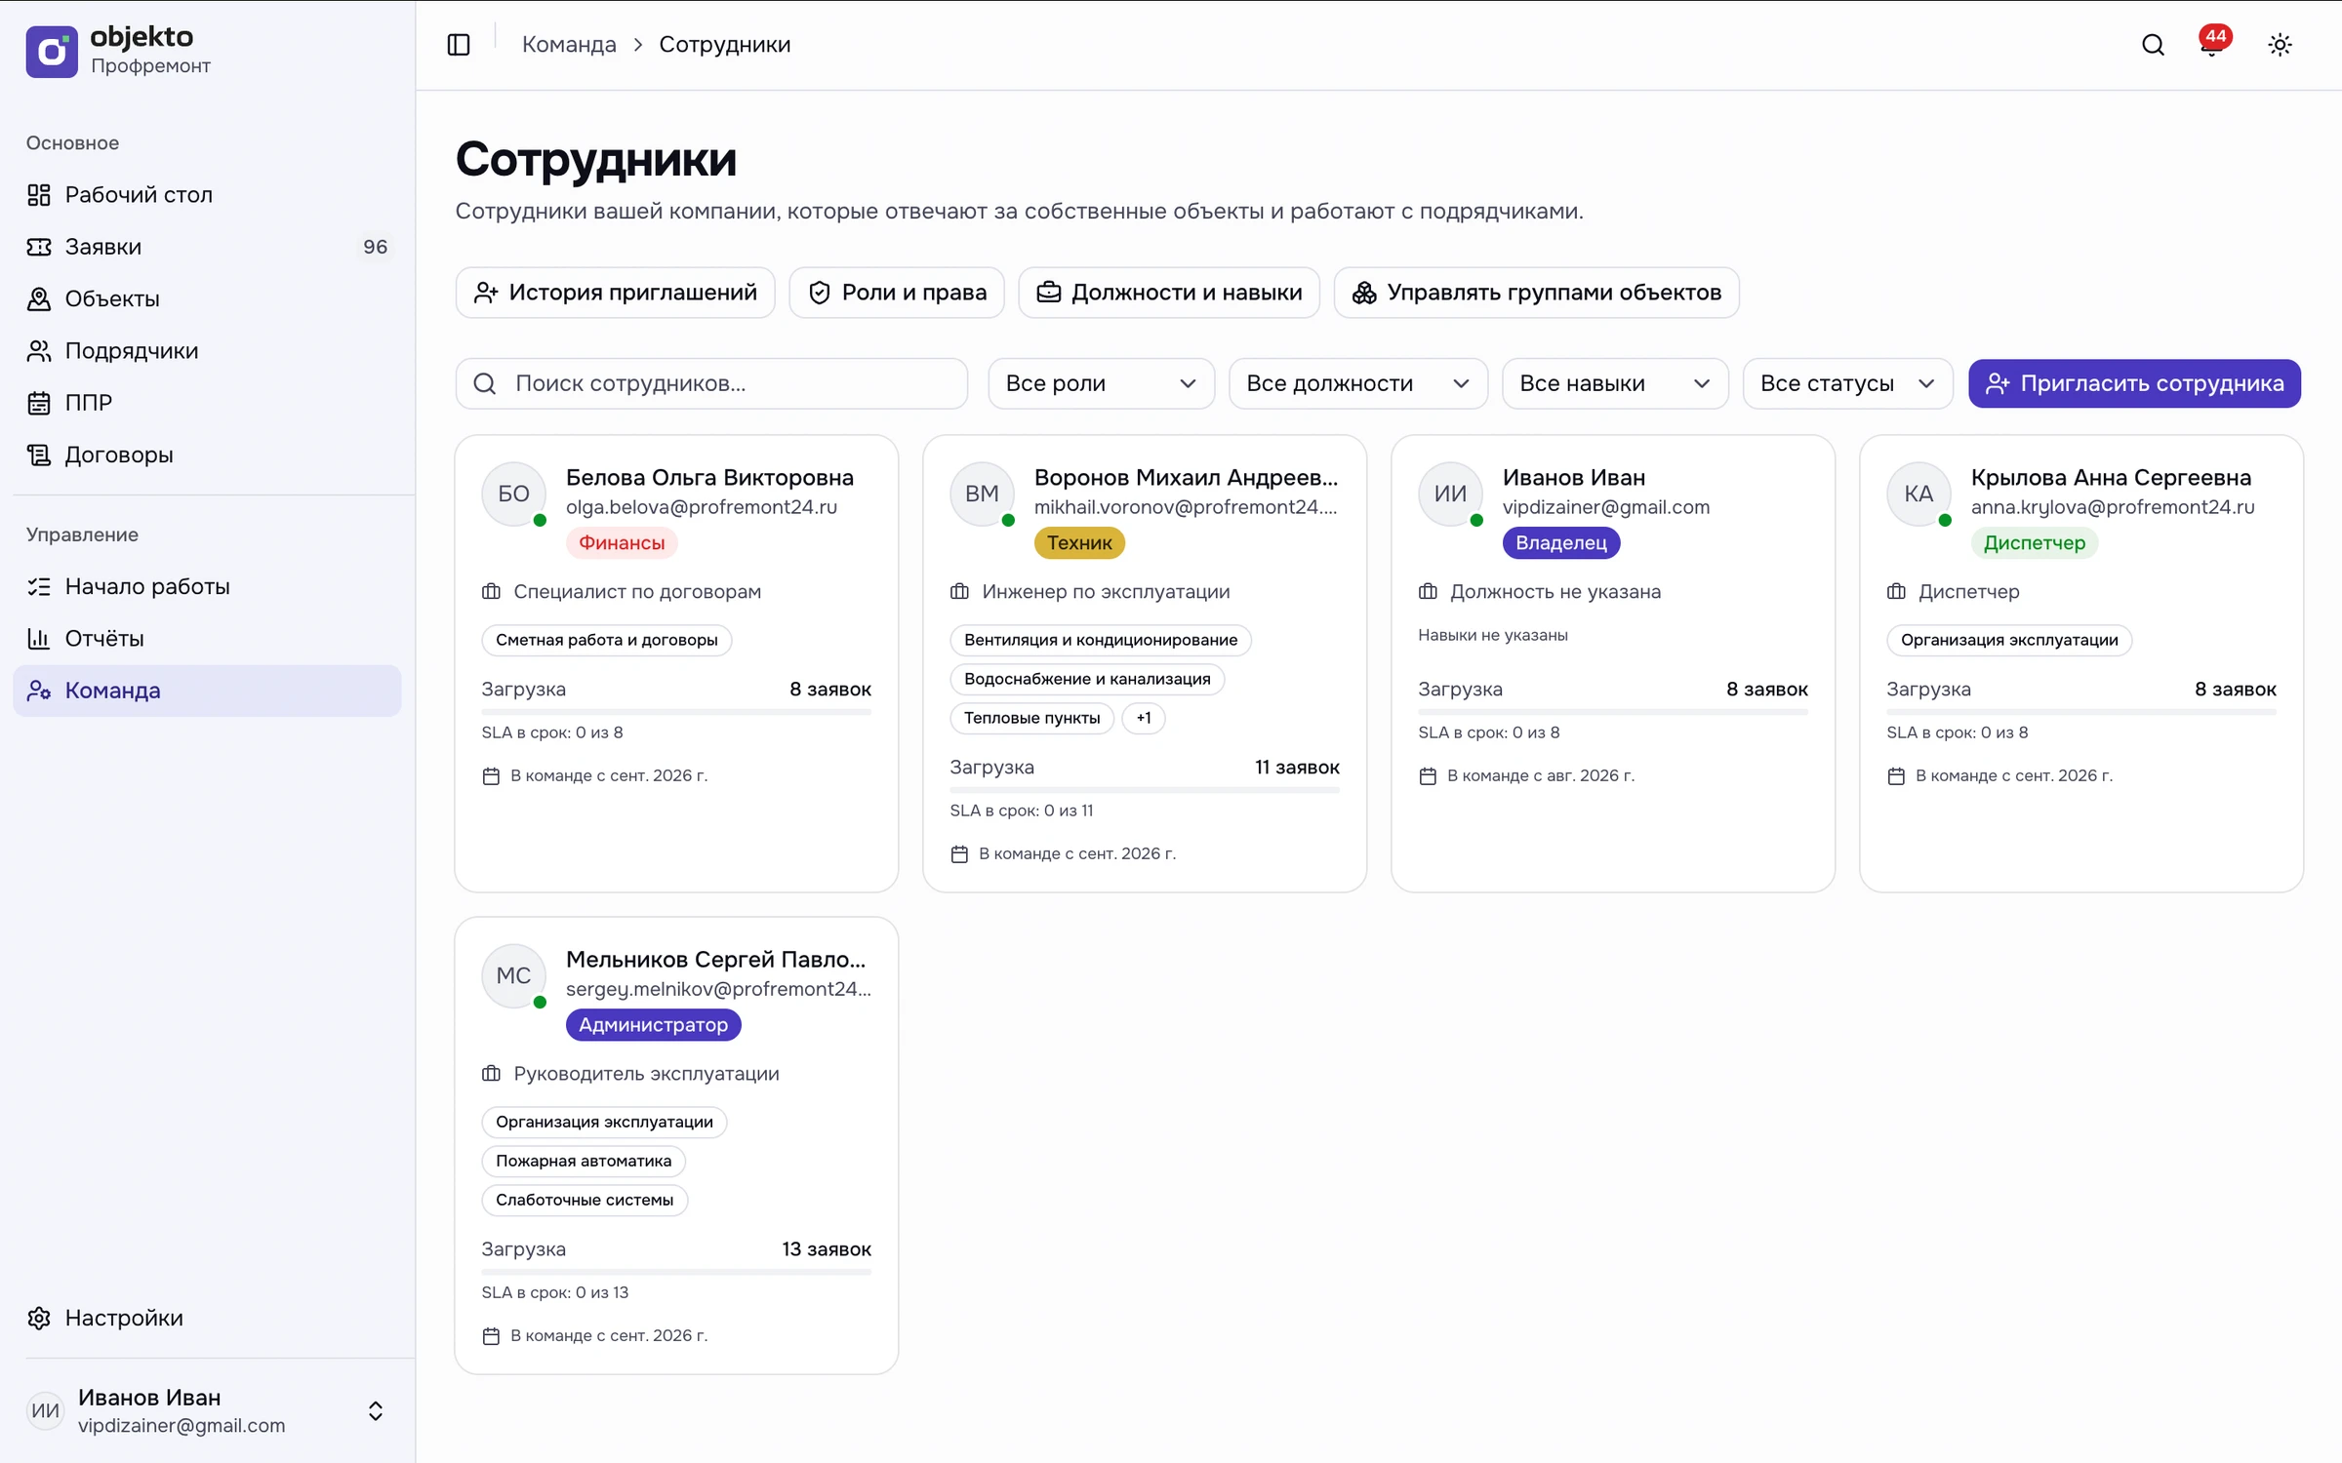Click the 96 badge next to Заявки
This screenshot has height=1463, width=2342.
click(x=375, y=247)
